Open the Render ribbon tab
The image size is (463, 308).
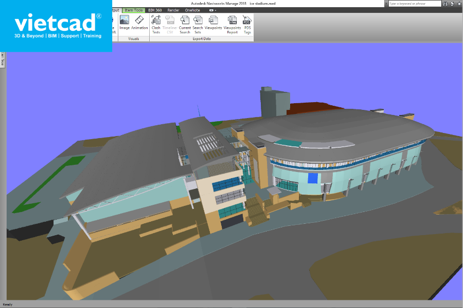point(173,10)
